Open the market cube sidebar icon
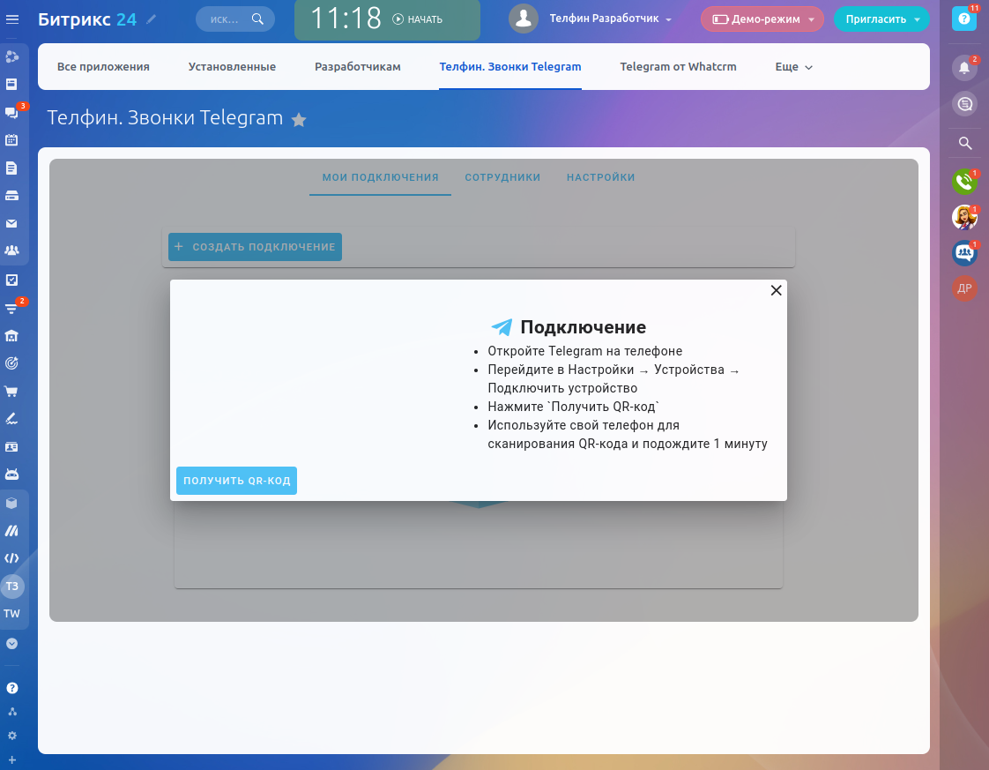 click(x=12, y=503)
